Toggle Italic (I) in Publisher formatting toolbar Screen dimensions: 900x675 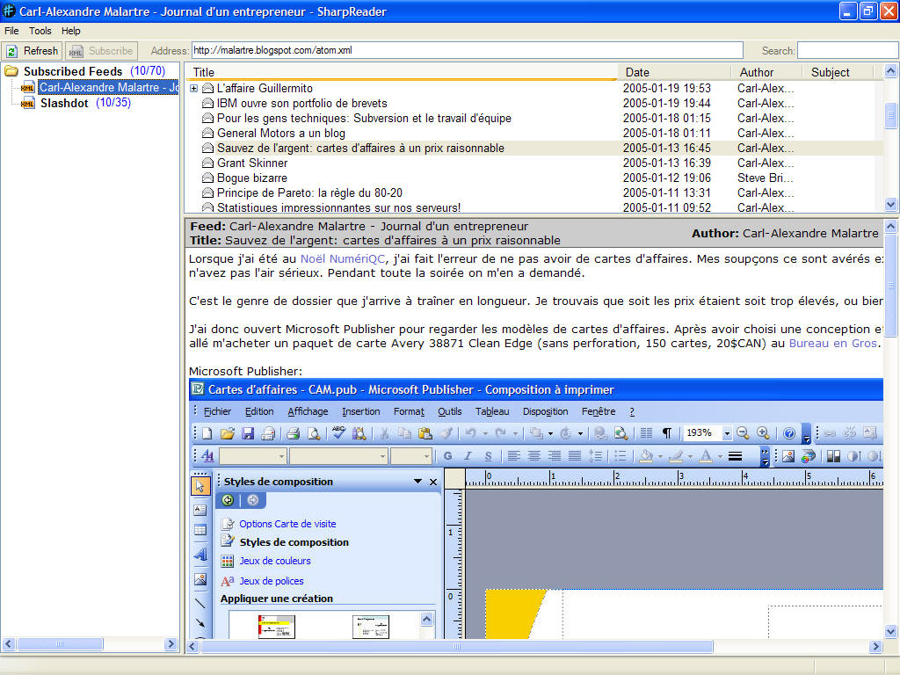[x=468, y=456]
